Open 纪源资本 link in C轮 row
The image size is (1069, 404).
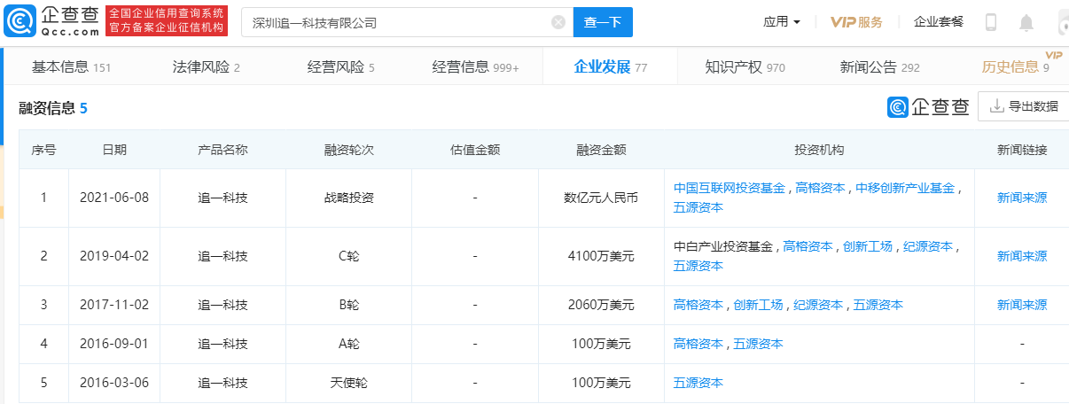(x=927, y=246)
